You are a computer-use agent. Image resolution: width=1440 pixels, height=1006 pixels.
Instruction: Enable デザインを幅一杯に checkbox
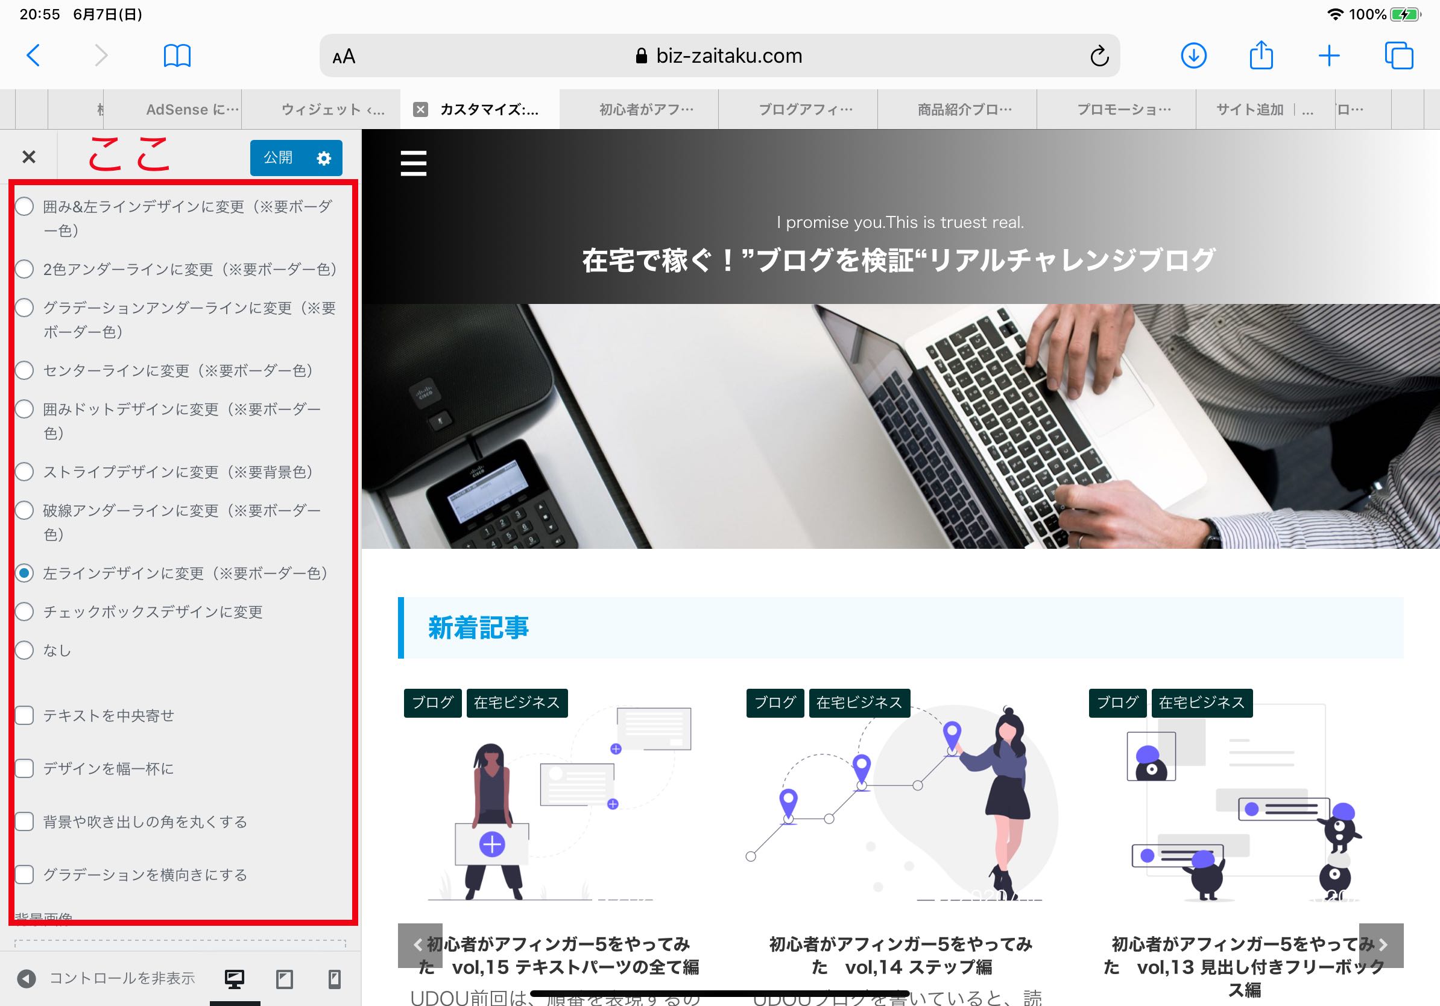[25, 768]
